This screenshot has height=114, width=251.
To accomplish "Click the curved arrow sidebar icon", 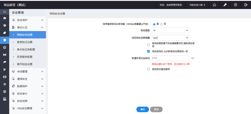I will point(5,62).
